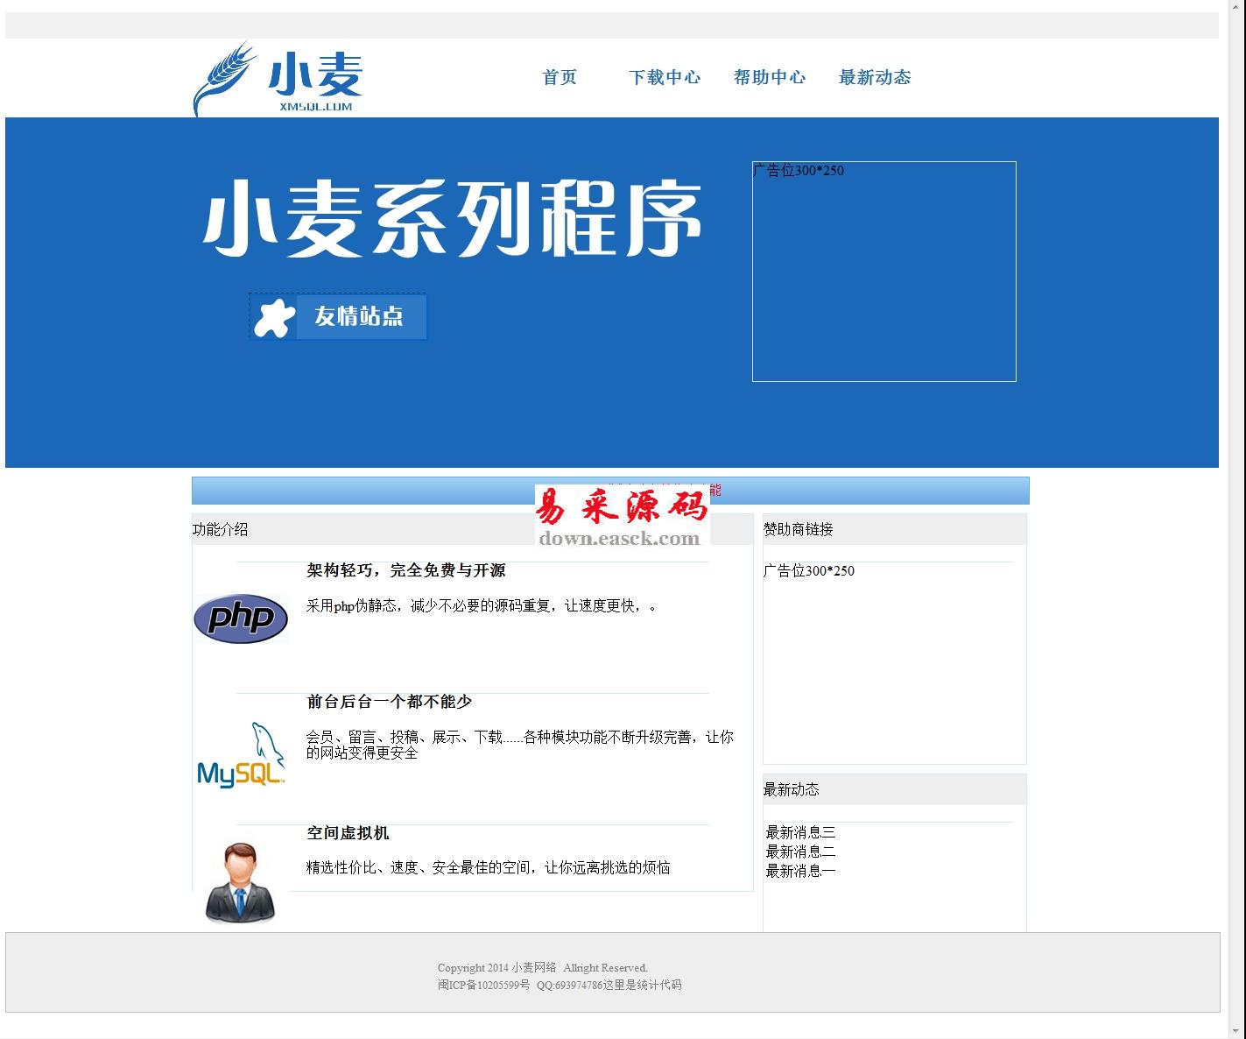Screen dimensions: 1246x1039
Task: Click the heading 架构轻巧，完全免费与开源
Action: [x=405, y=570]
